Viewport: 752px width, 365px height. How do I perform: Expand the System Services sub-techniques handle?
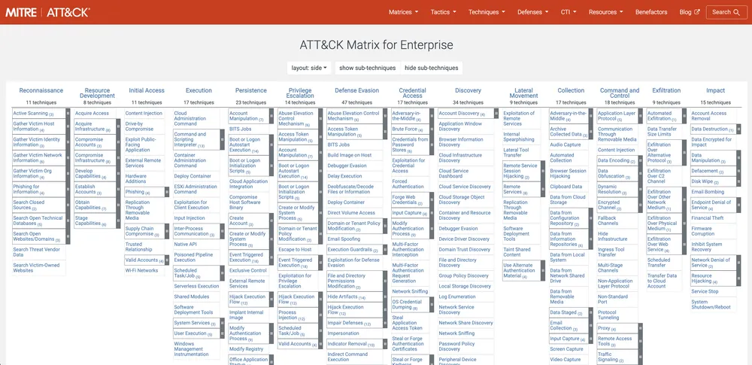[222, 323]
